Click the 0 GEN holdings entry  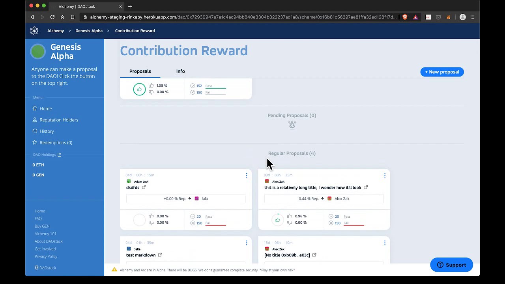(x=38, y=175)
